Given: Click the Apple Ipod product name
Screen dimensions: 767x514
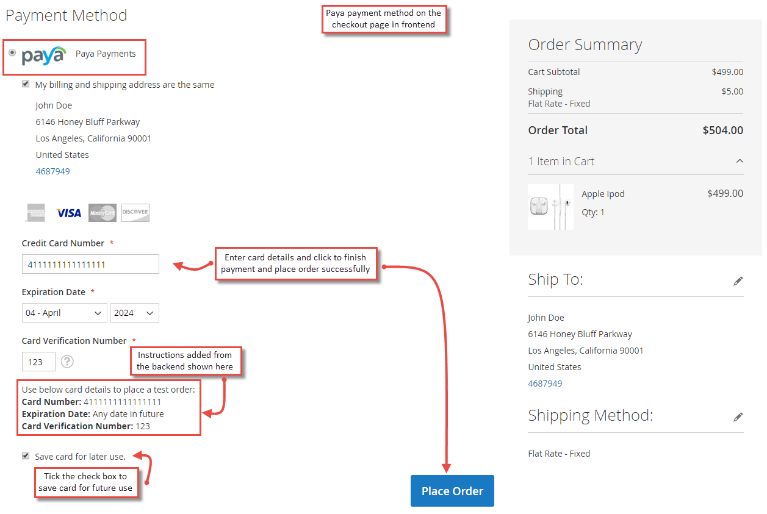Looking at the screenshot, I should click(603, 194).
